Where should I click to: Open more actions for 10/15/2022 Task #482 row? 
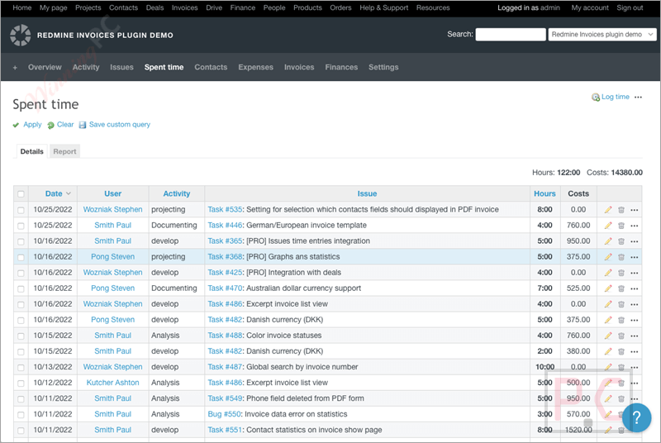click(x=635, y=351)
